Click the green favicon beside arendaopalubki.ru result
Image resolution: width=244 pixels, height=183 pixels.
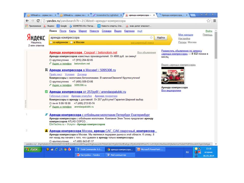(x=46, y=92)
